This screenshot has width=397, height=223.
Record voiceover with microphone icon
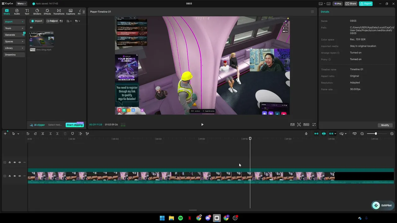[x=306, y=133]
